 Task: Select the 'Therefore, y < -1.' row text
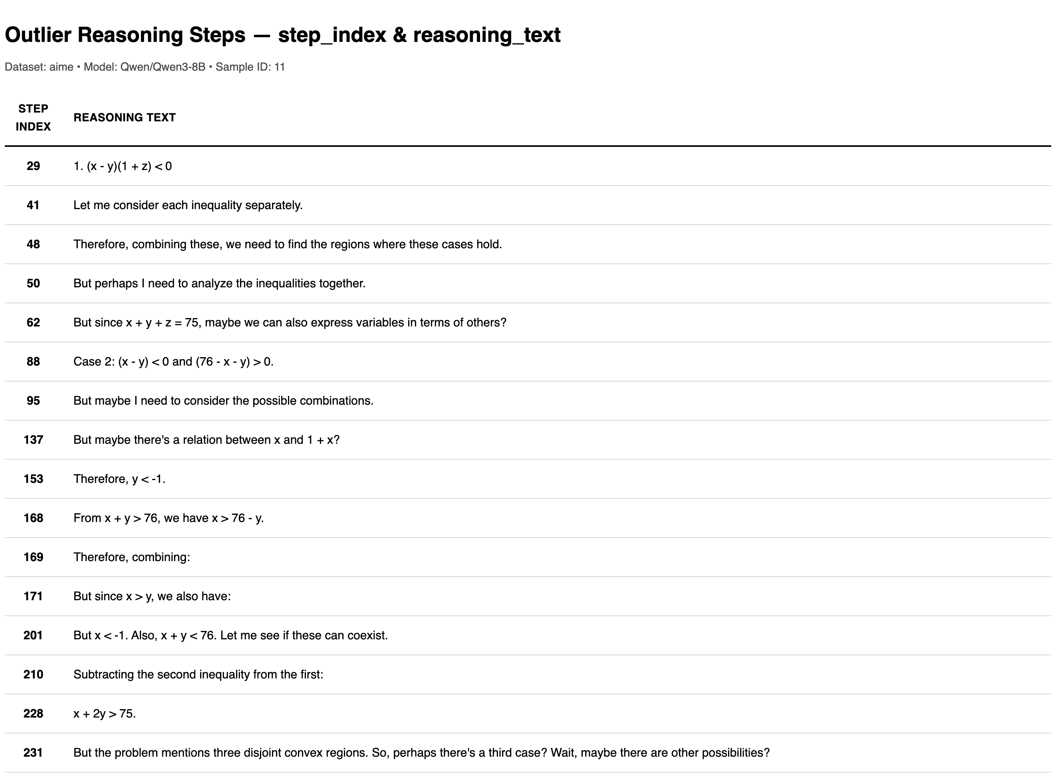[x=119, y=479]
